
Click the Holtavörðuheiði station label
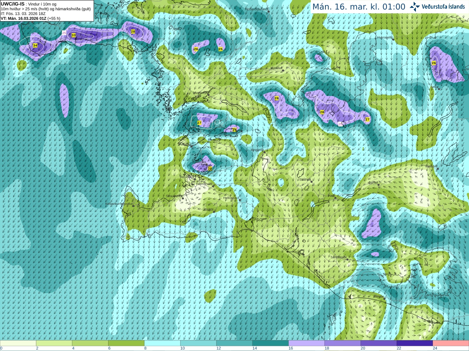pyautogui.click(x=256, y=9)
